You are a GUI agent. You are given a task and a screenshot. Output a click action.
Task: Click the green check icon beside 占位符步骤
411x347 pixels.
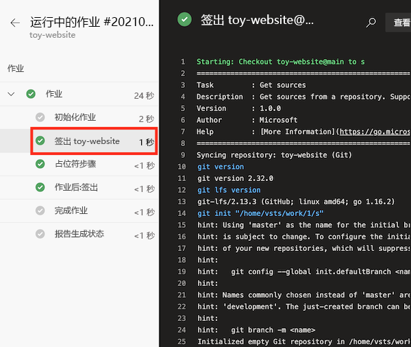[x=40, y=164]
